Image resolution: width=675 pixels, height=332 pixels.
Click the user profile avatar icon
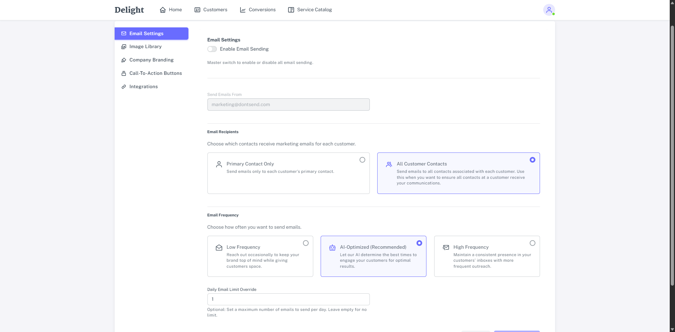[548, 10]
